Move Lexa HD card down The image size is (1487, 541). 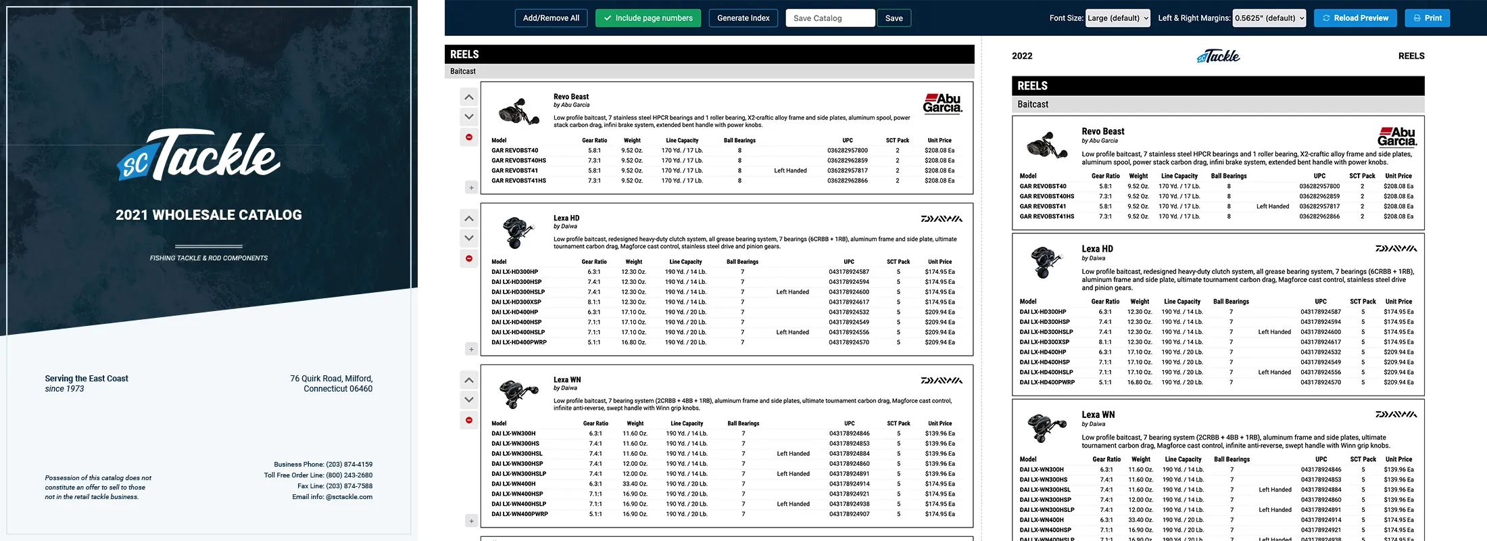coord(469,238)
